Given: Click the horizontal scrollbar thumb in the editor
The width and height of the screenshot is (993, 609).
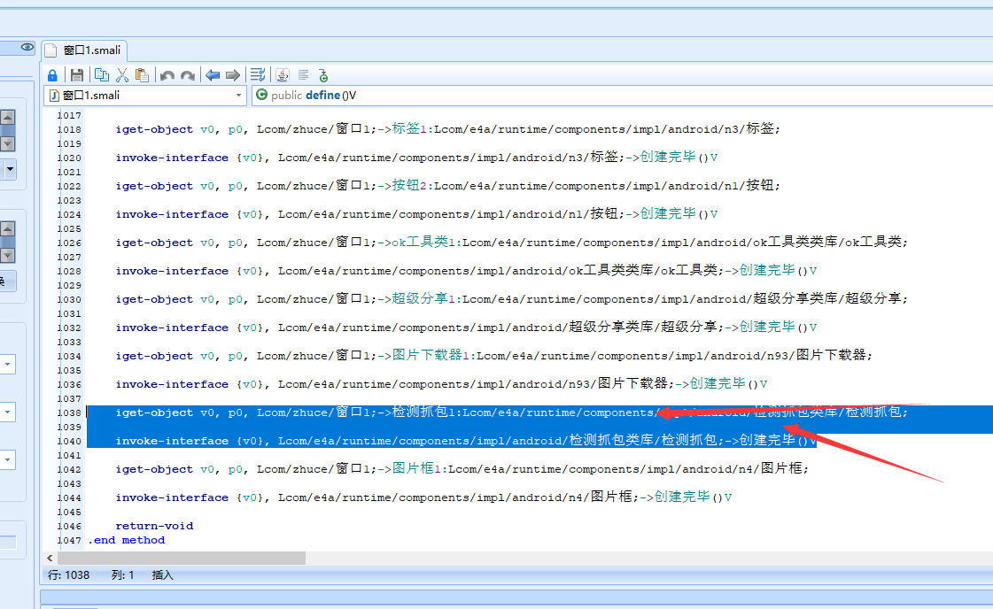Looking at the screenshot, I should (x=182, y=558).
